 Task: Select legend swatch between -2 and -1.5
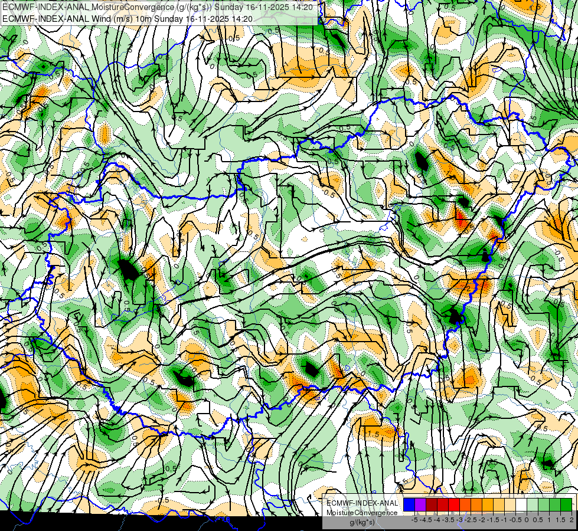[x=488, y=505]
